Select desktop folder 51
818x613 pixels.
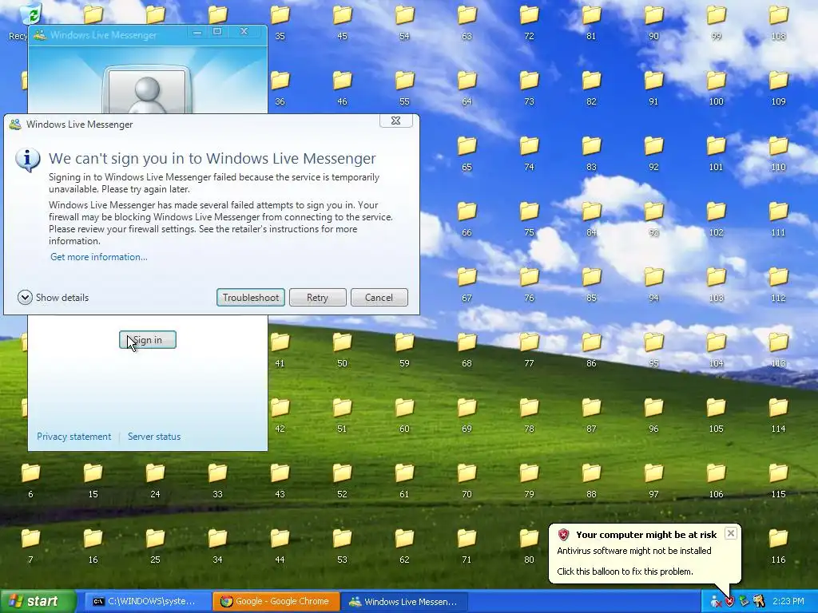click(x=342, y=415)
